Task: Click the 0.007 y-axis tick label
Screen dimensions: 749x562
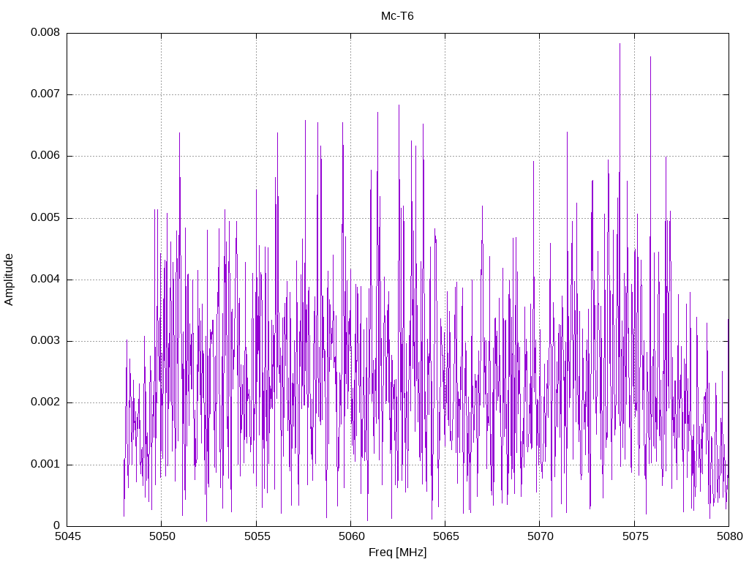Action: tap(45, 94)
